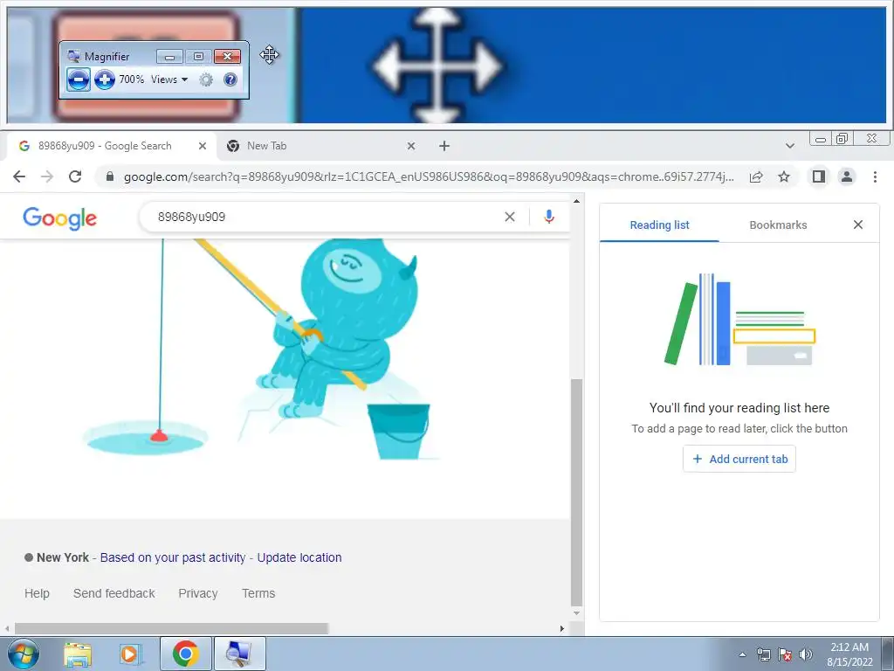Select the Bookmarks tab
This screenshot has height=671, width=894.
point(778,225)
